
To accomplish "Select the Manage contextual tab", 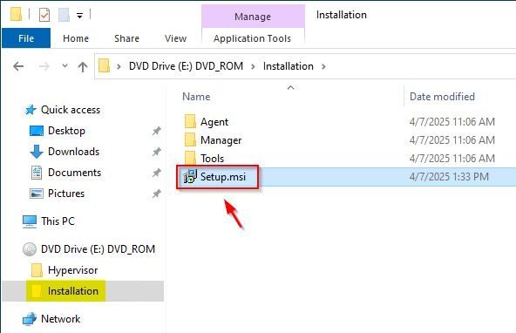I will pos(253,17).
